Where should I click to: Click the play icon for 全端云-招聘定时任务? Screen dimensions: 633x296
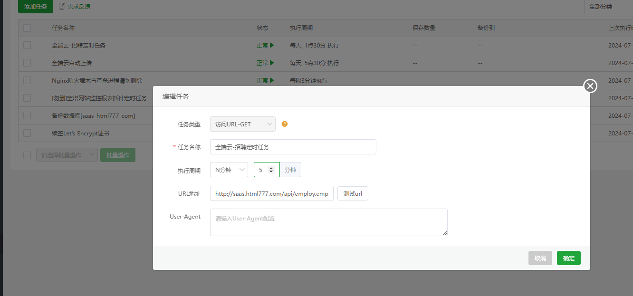(272, 46)
